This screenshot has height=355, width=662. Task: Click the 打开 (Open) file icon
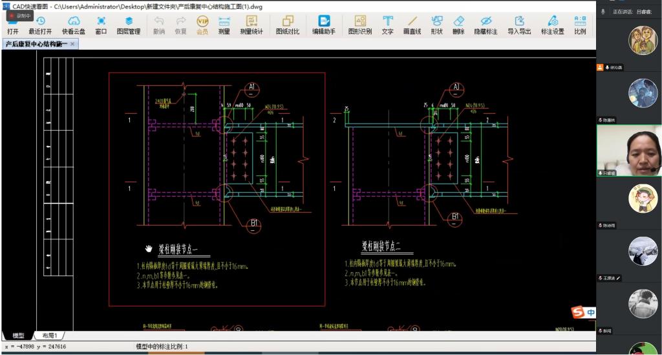click(x=12, y=25)
